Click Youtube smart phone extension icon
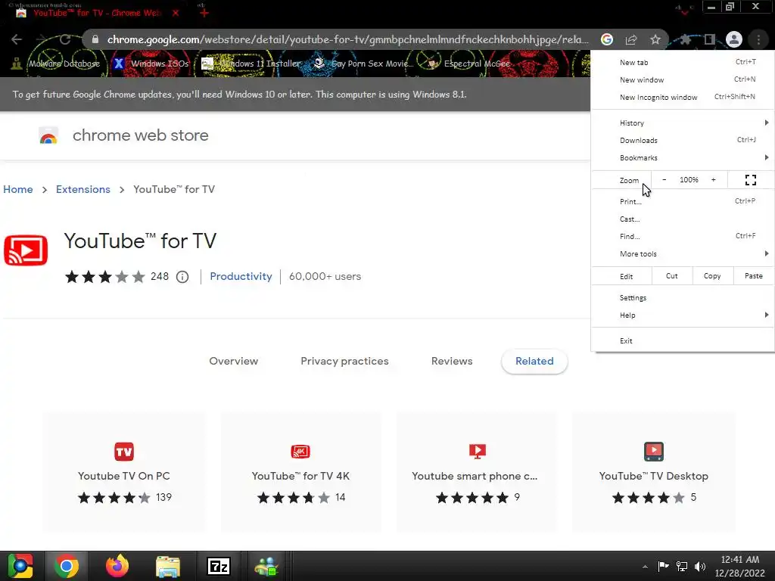 pos(477,451)
